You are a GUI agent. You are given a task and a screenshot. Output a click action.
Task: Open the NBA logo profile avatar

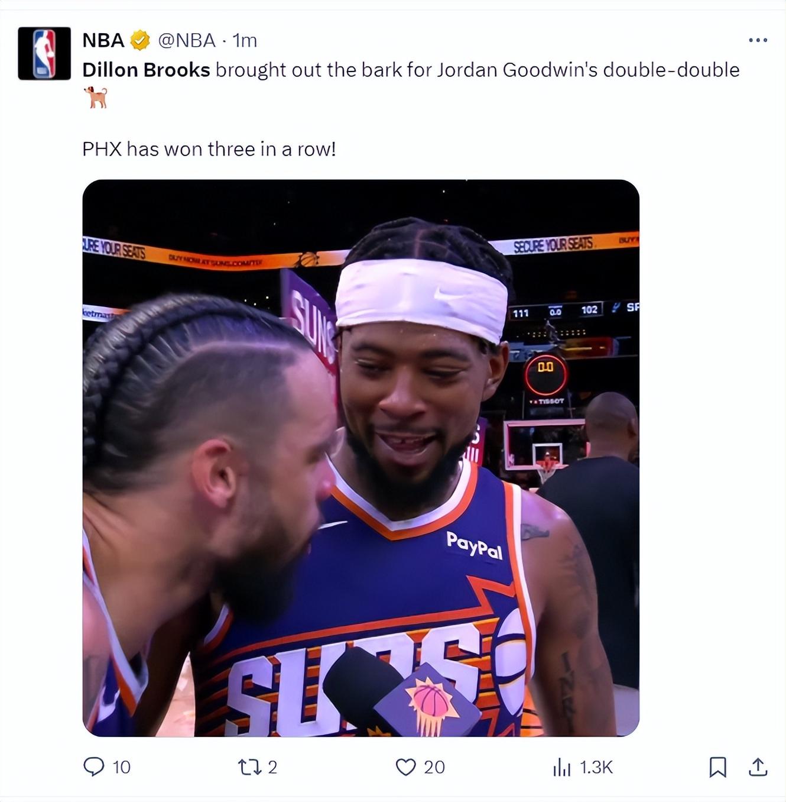pos(44,54)
